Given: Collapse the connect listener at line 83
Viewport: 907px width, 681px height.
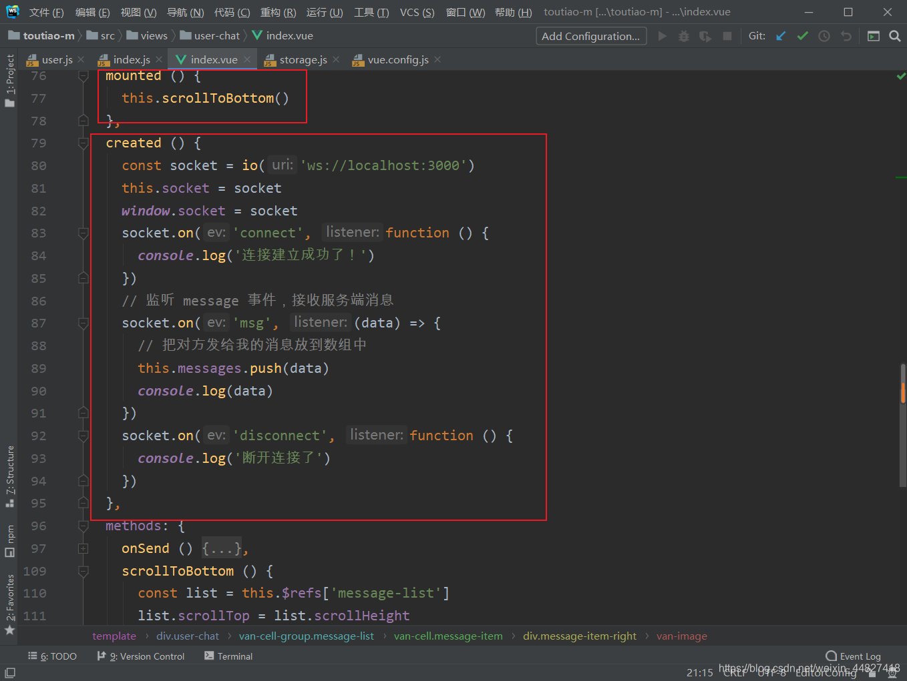Looking at the screenshot, I should pos(83,233).
